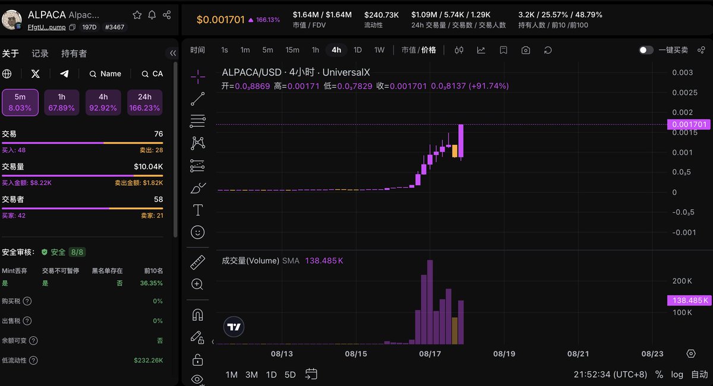Switch chart to 价格 price view
The width and height of the screenshot is (713, 386).
click(428, 50)
